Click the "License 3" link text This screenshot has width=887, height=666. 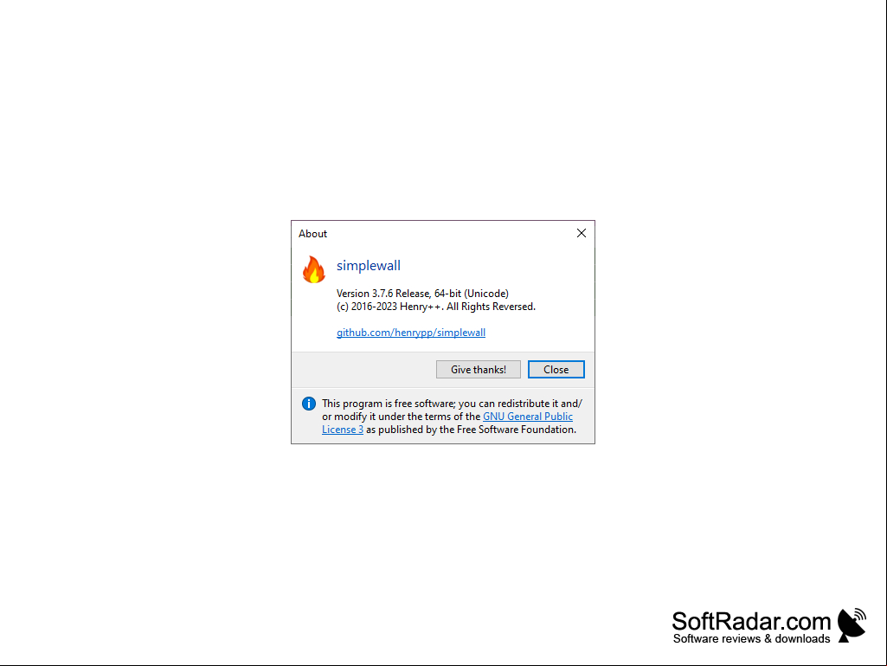point(342,430)
